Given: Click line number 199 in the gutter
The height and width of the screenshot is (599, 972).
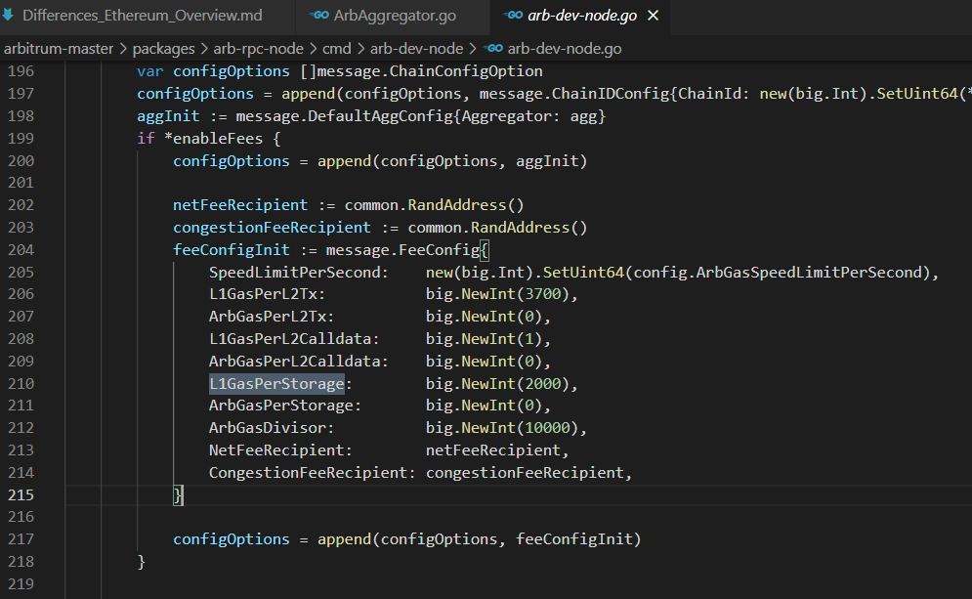Looking at the screenshot, I should coord(21,139).
